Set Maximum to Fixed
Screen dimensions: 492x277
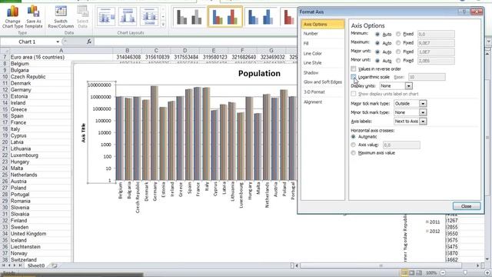pos(398,43)
